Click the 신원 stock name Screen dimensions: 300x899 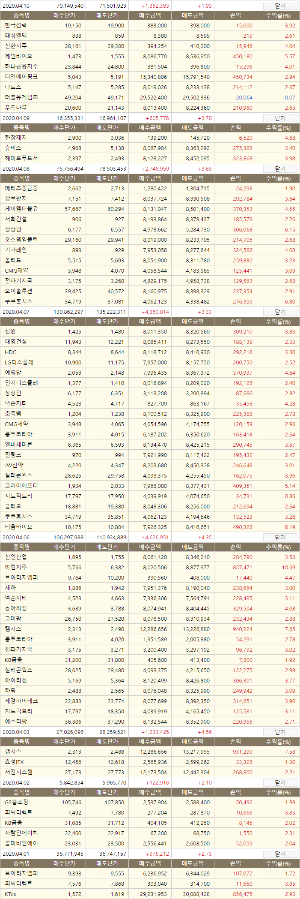click(10, 331)
